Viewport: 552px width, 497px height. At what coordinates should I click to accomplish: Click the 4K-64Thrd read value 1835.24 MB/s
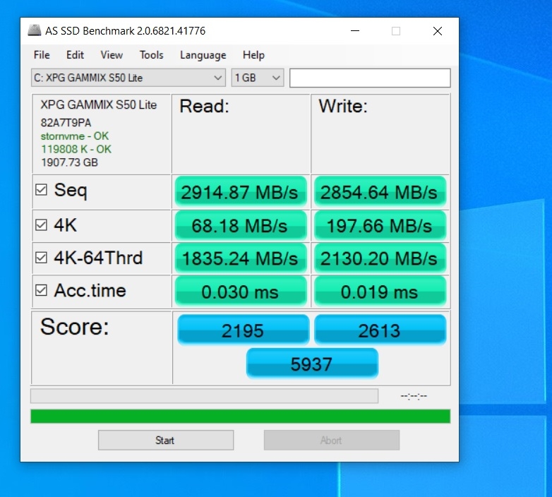(241, 258)
